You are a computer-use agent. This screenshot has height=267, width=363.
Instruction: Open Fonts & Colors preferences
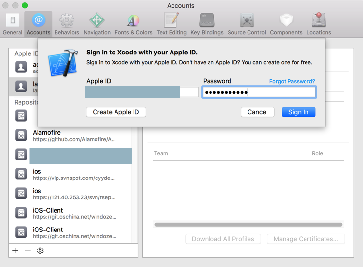point(134,24)
